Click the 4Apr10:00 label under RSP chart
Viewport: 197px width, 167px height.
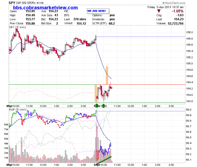[x=13, y=165]
